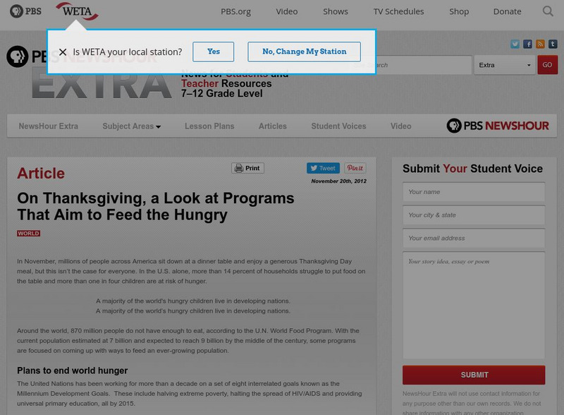Viewport: 564px width, 415px height.
Task: Click the Print button
Action: [x=248, y=168]
